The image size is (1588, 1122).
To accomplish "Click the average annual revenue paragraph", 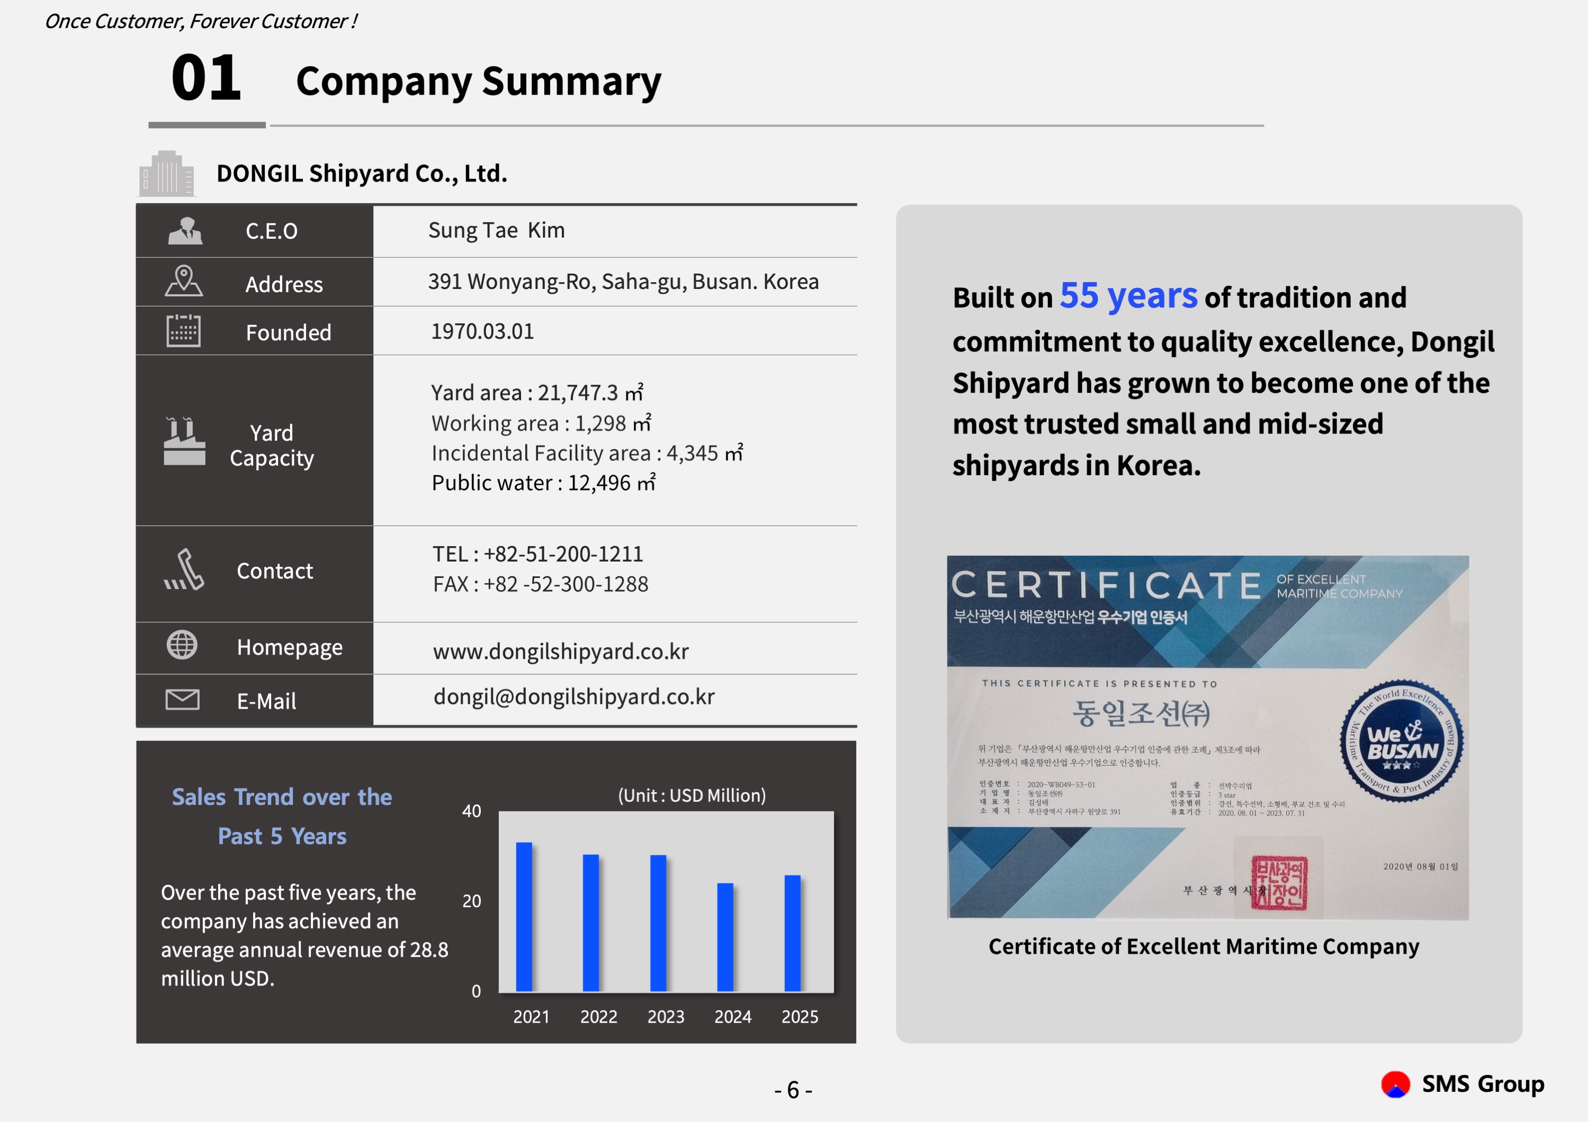I will [x=304, y=935].
